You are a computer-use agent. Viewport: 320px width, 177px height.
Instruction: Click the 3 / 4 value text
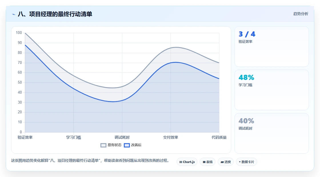pos(247,34)
